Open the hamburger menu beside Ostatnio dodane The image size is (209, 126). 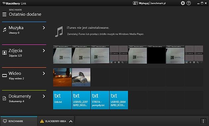point(4,14)
